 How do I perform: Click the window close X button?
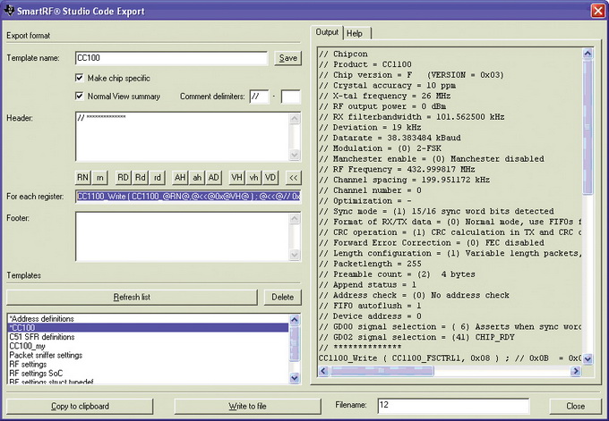(x=598, y=11)
